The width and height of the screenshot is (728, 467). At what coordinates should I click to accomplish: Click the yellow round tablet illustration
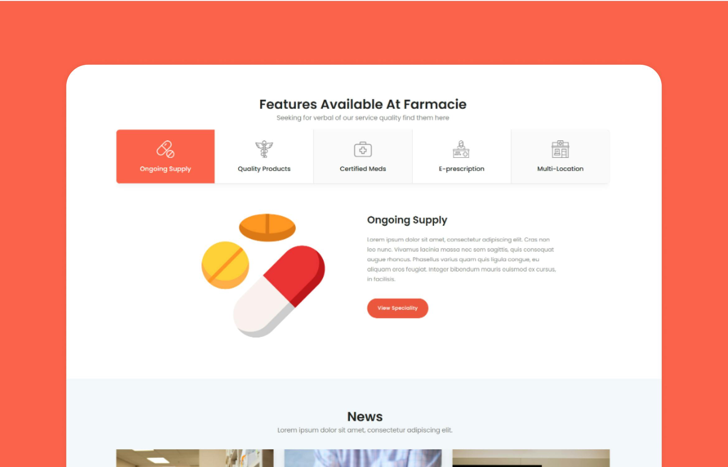(225, 265)
